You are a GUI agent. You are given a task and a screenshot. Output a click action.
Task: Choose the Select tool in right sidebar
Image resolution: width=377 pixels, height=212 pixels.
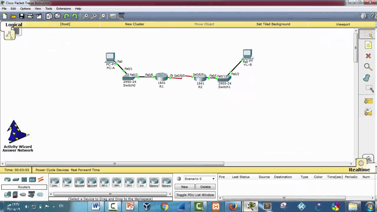pyautogui.click(x=368, y=34)
